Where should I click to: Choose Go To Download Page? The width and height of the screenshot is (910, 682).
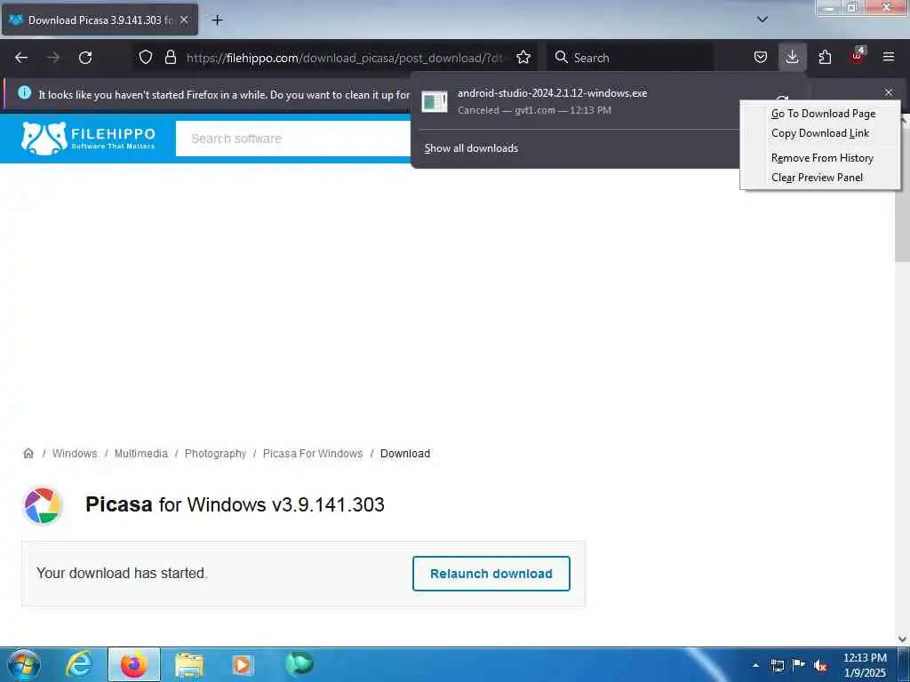(823, 114)
